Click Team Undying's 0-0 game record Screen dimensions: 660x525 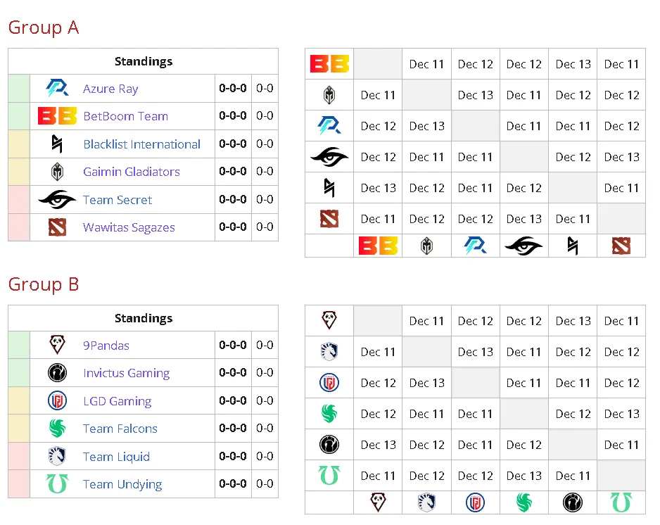pos(265,483)
